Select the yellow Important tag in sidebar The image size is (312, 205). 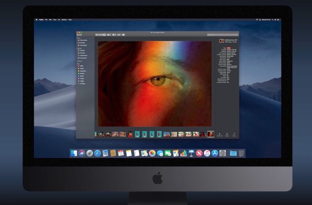tap(82, 71)
